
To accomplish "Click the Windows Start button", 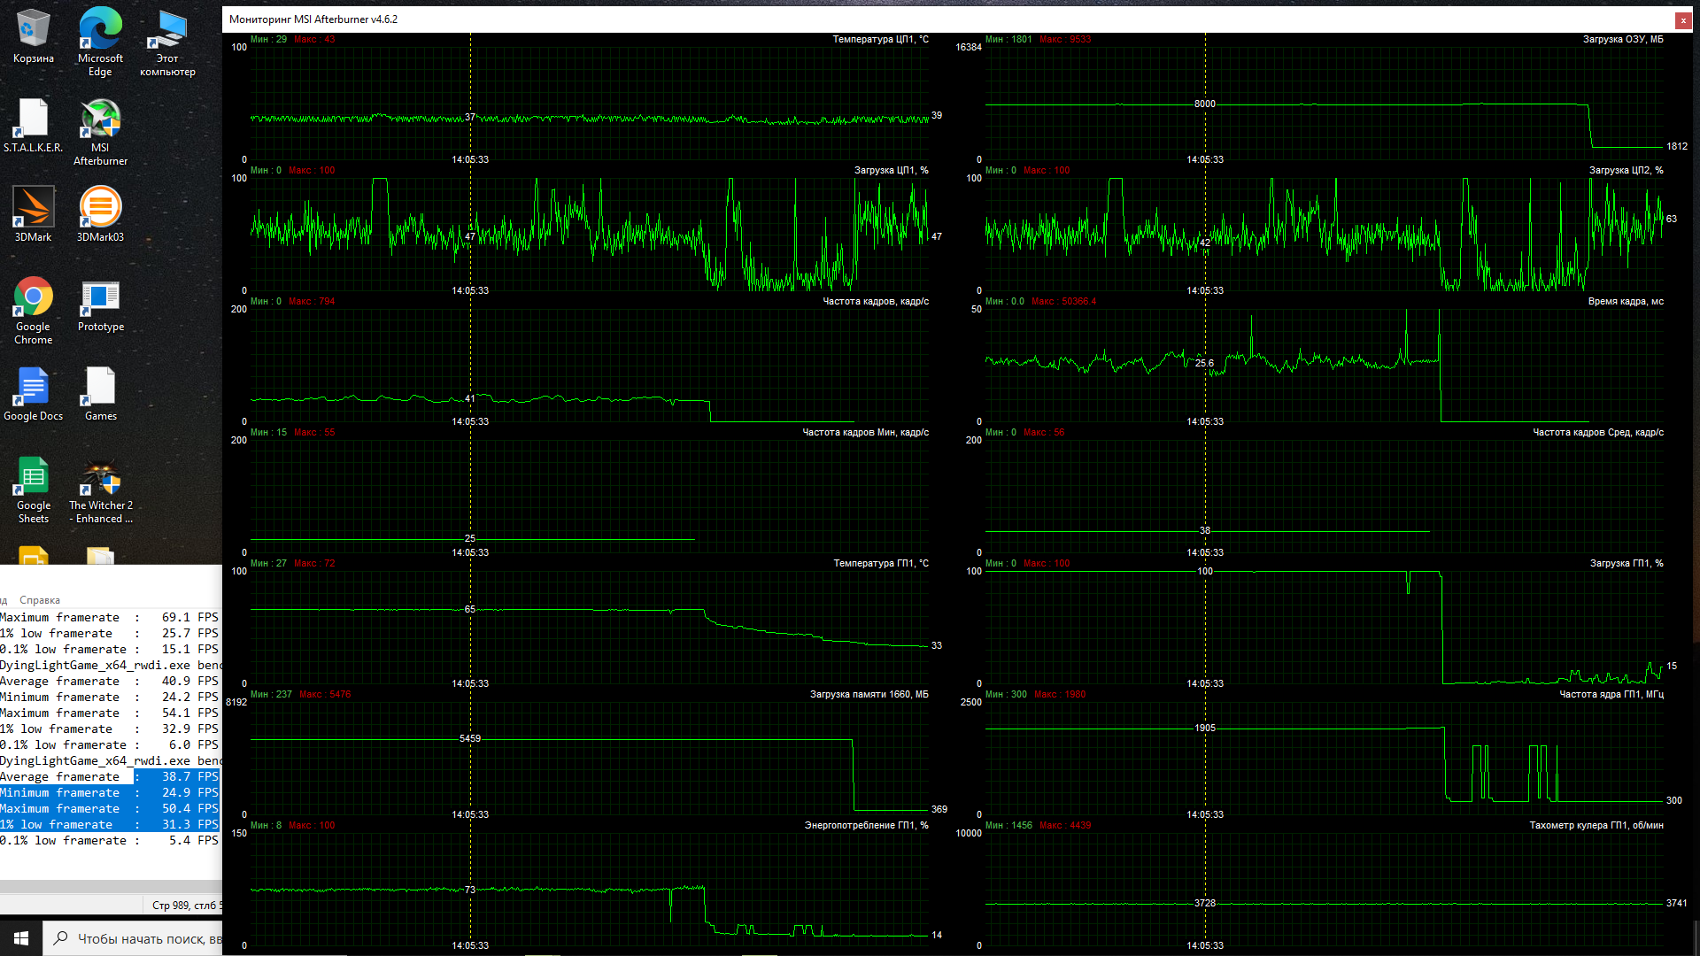I will tap(21, 938).
